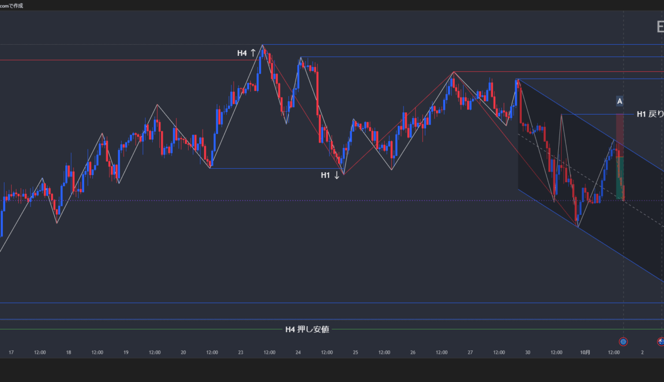Click the Australia flag event icon
The height and width of the screenshot is (382, 664).
pos(660,342)
